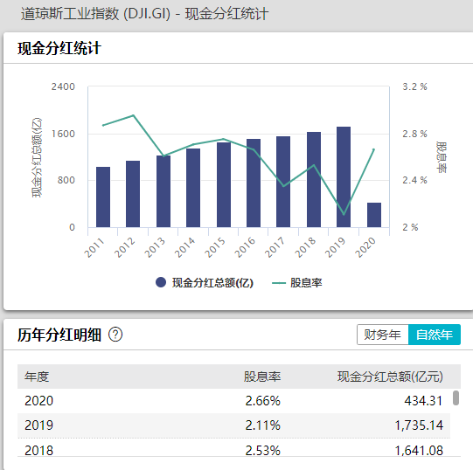
Task: Sort by 现金分红总额(亿元) column header
Action: click(390, 377)
